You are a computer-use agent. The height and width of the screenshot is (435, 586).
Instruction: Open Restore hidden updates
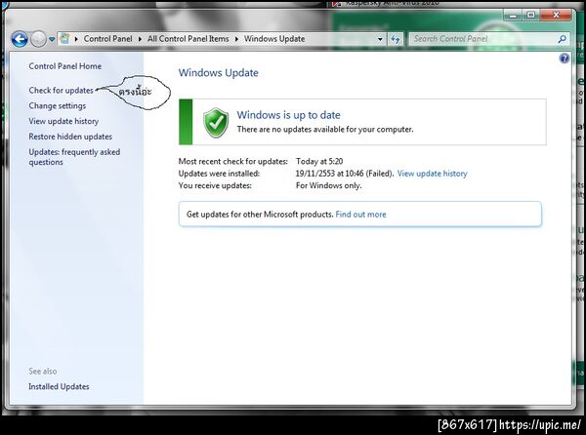tap(70, 137)
